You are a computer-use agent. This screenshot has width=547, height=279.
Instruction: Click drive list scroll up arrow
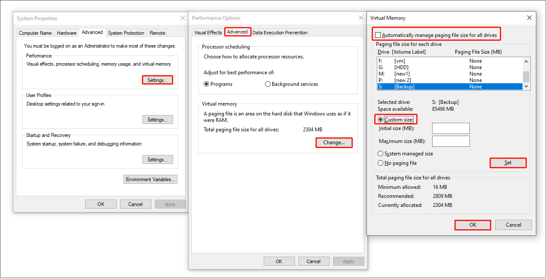click(x=526, y=61)
